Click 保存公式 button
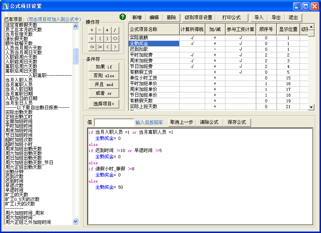The width and height of the screenshot is (321, 233). 237,122
